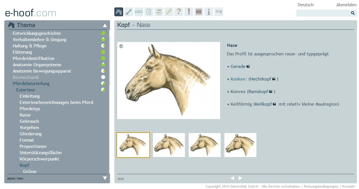Open the question mark icon
Viewport: 359px width, 189px height.
tap(179, 12)
